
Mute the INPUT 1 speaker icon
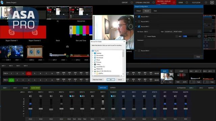pyautogui.click(x=30, y=96)
